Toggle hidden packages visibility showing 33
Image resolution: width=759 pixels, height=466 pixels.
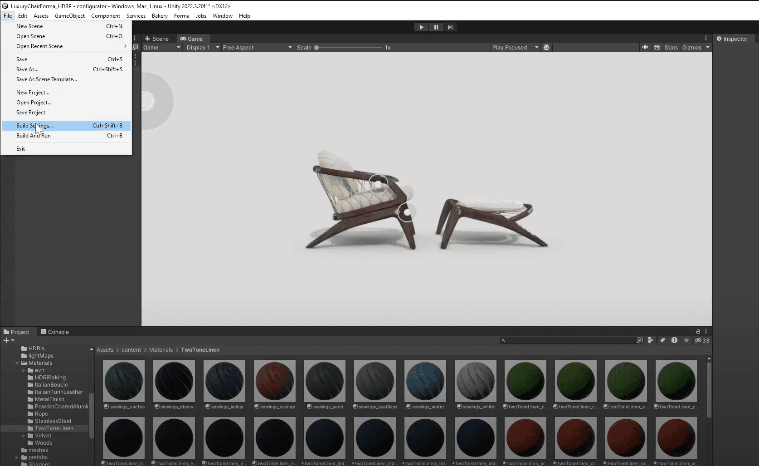click(702, 340)
